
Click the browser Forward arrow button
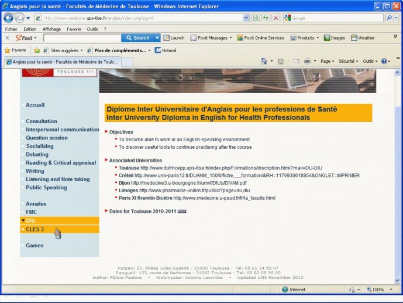coord(19,18)
